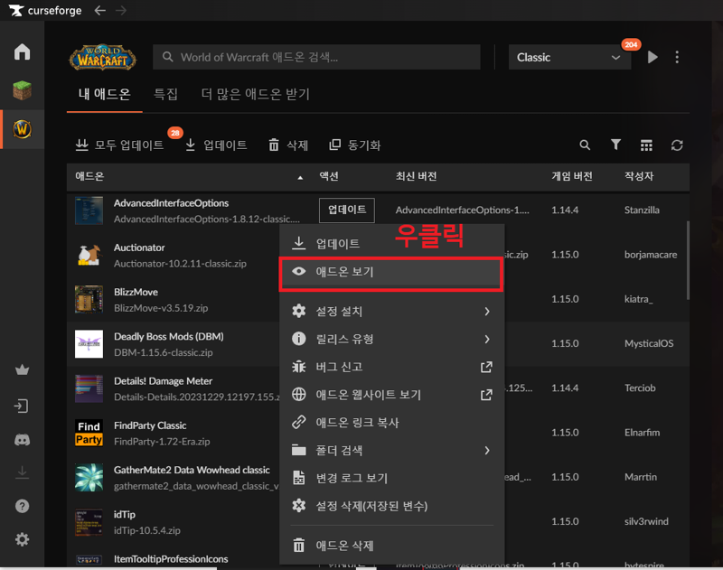The width and height of the screenshot is (723, 570).
Task: Click the 삭제 toolbar button
Action: click(288, 145)
